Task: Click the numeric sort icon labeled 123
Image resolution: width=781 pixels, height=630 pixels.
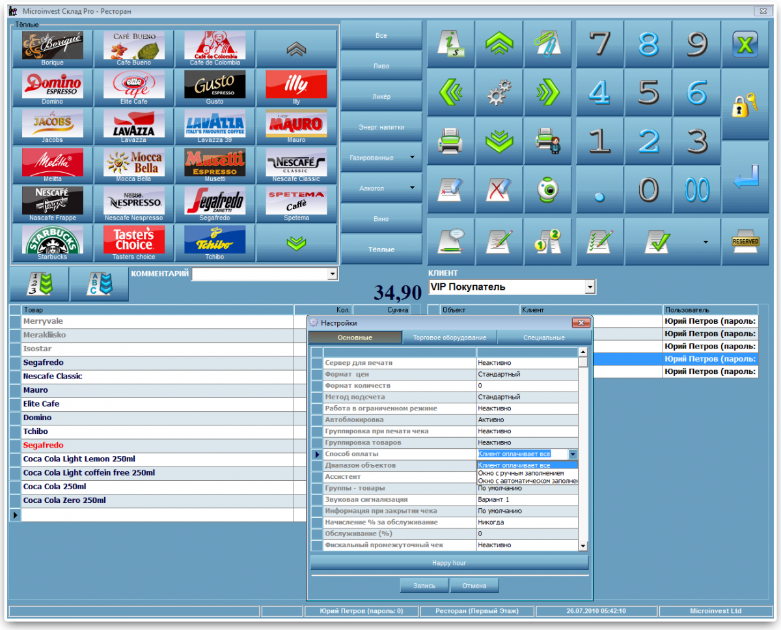Action: click(38, 284)
